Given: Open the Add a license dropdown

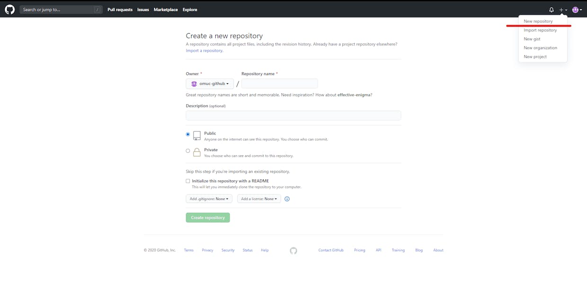Looking at the screenshot, I should pos(259,199).
